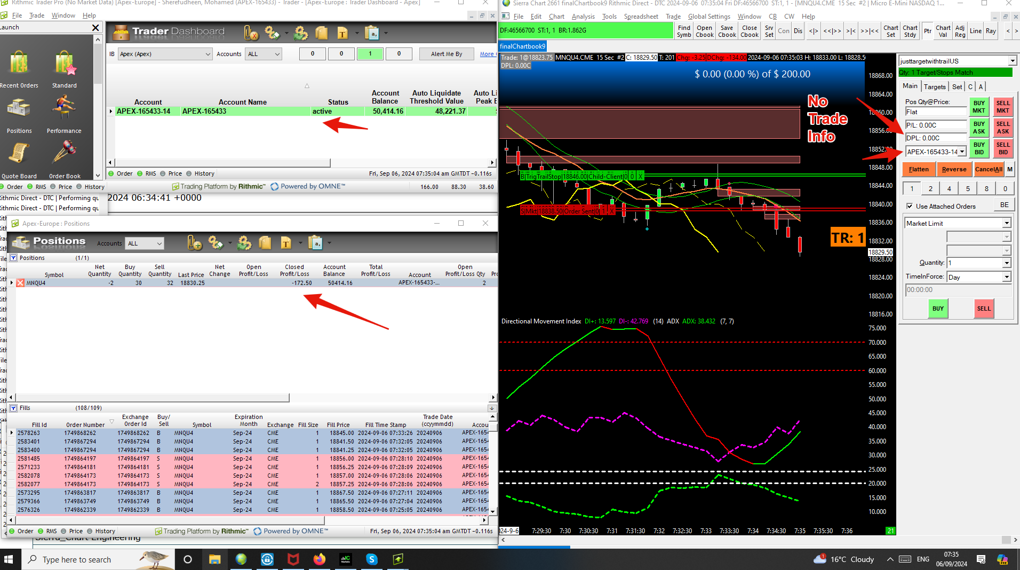Toggle the Positions filter icon
The image size is (1020, 570).
13,258
